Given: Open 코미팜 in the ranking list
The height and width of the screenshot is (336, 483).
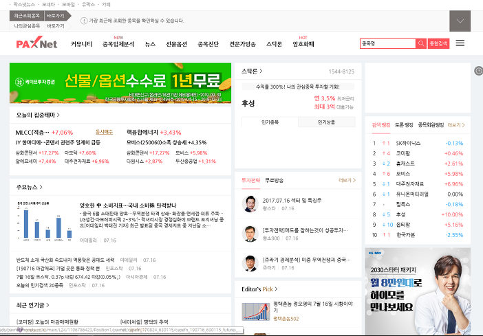Looking at the screenshot, I should [403, 153].
